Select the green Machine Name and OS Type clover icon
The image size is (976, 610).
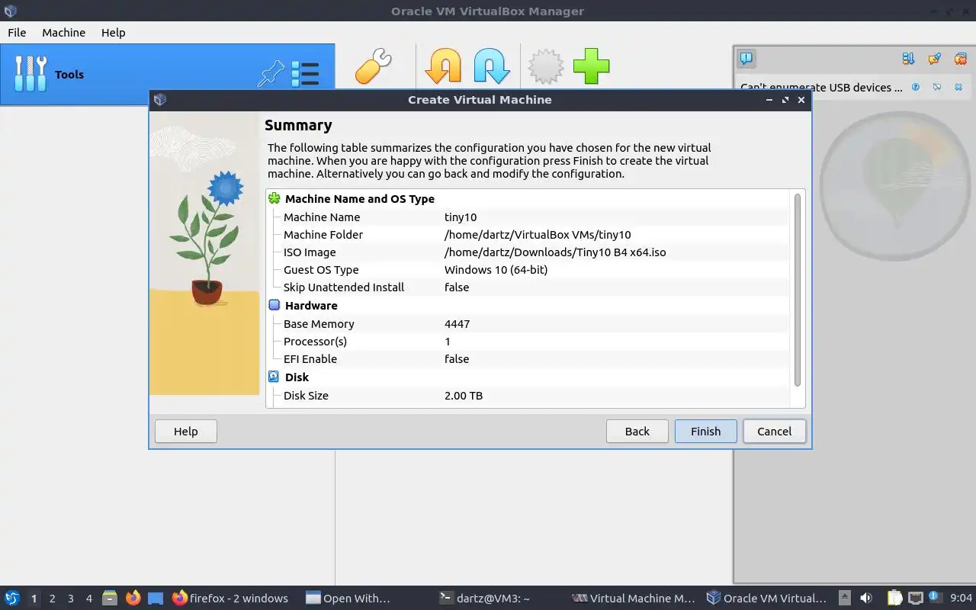274,198
